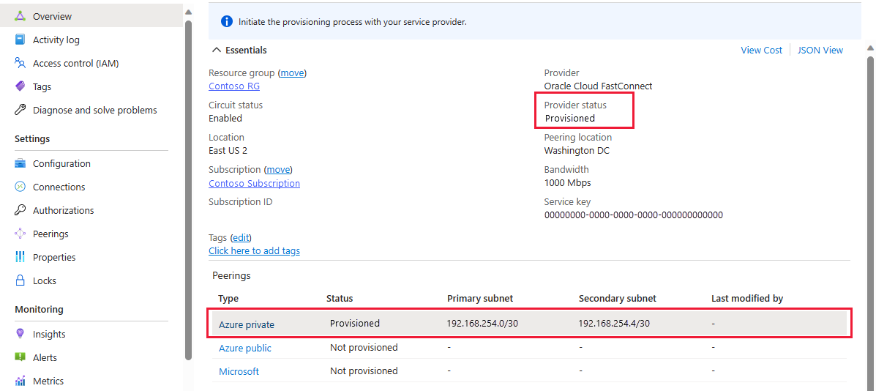Click the Connections circle icon
Image resolution: width=876 pixels, height=391 pixels.
coord(20,187)
